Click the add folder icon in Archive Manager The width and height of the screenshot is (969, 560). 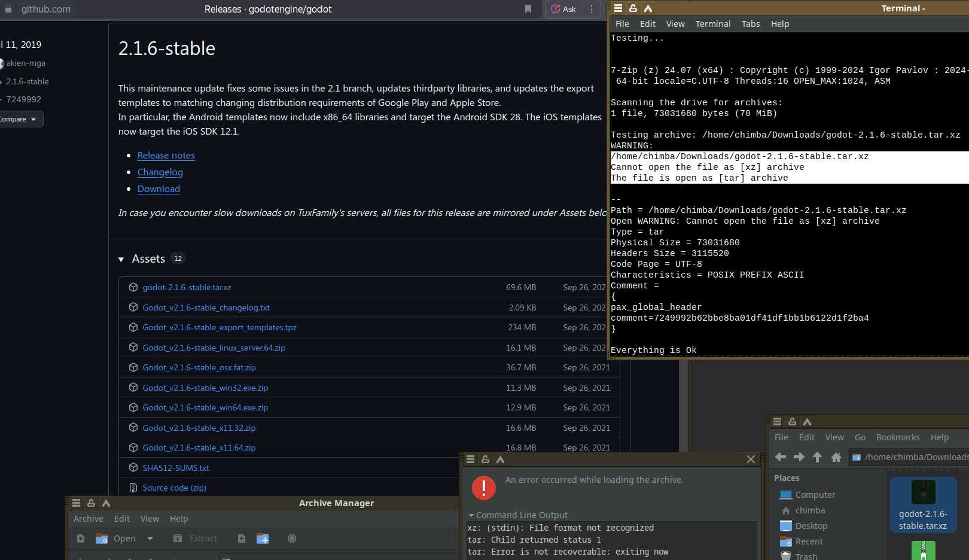(263, 538)
